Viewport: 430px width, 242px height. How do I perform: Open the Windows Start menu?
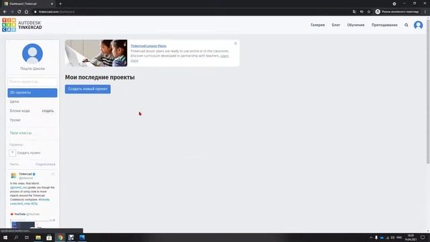coord(5,237)
